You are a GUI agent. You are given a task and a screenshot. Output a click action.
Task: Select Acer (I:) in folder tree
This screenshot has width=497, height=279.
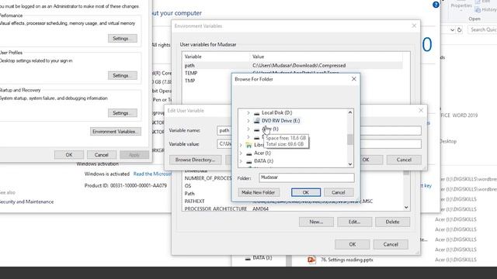click(x=262, y=153)
